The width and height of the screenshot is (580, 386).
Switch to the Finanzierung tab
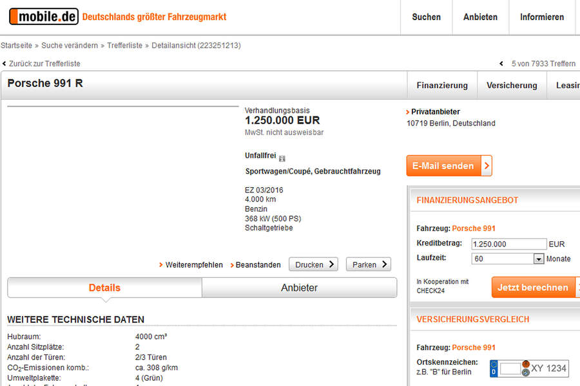(442, 86)
